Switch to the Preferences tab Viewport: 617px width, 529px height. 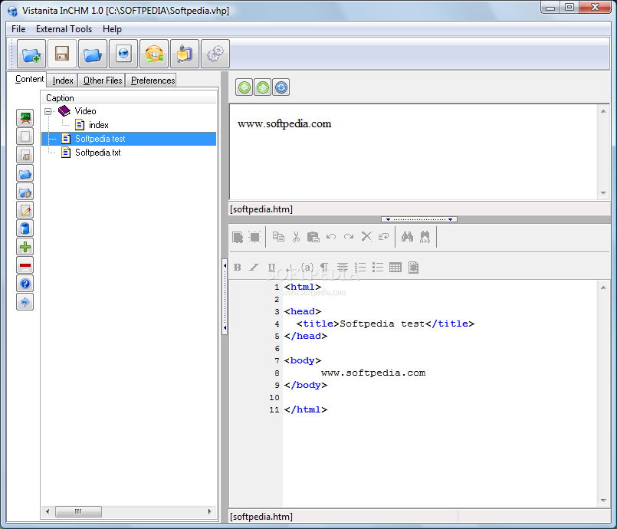153,80
